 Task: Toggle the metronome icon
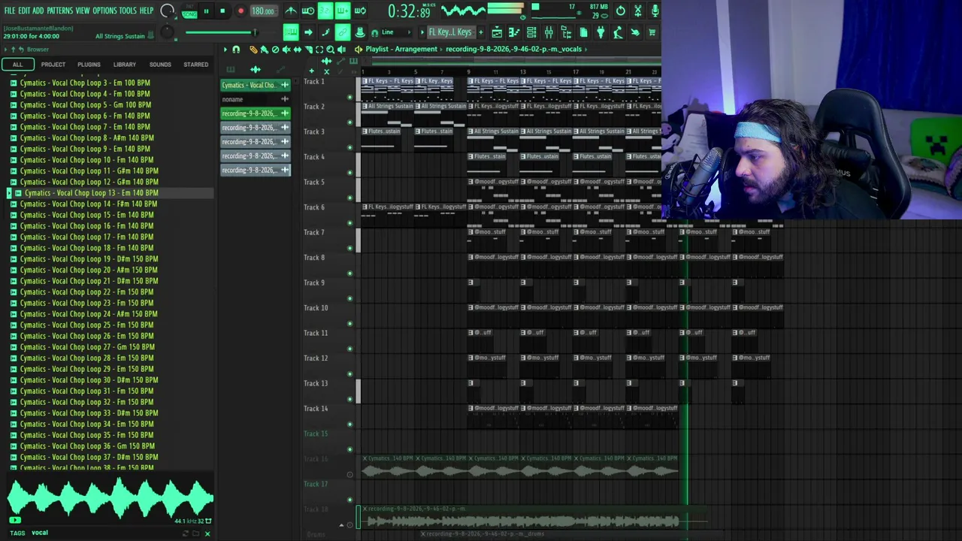[x=291, y=11]
